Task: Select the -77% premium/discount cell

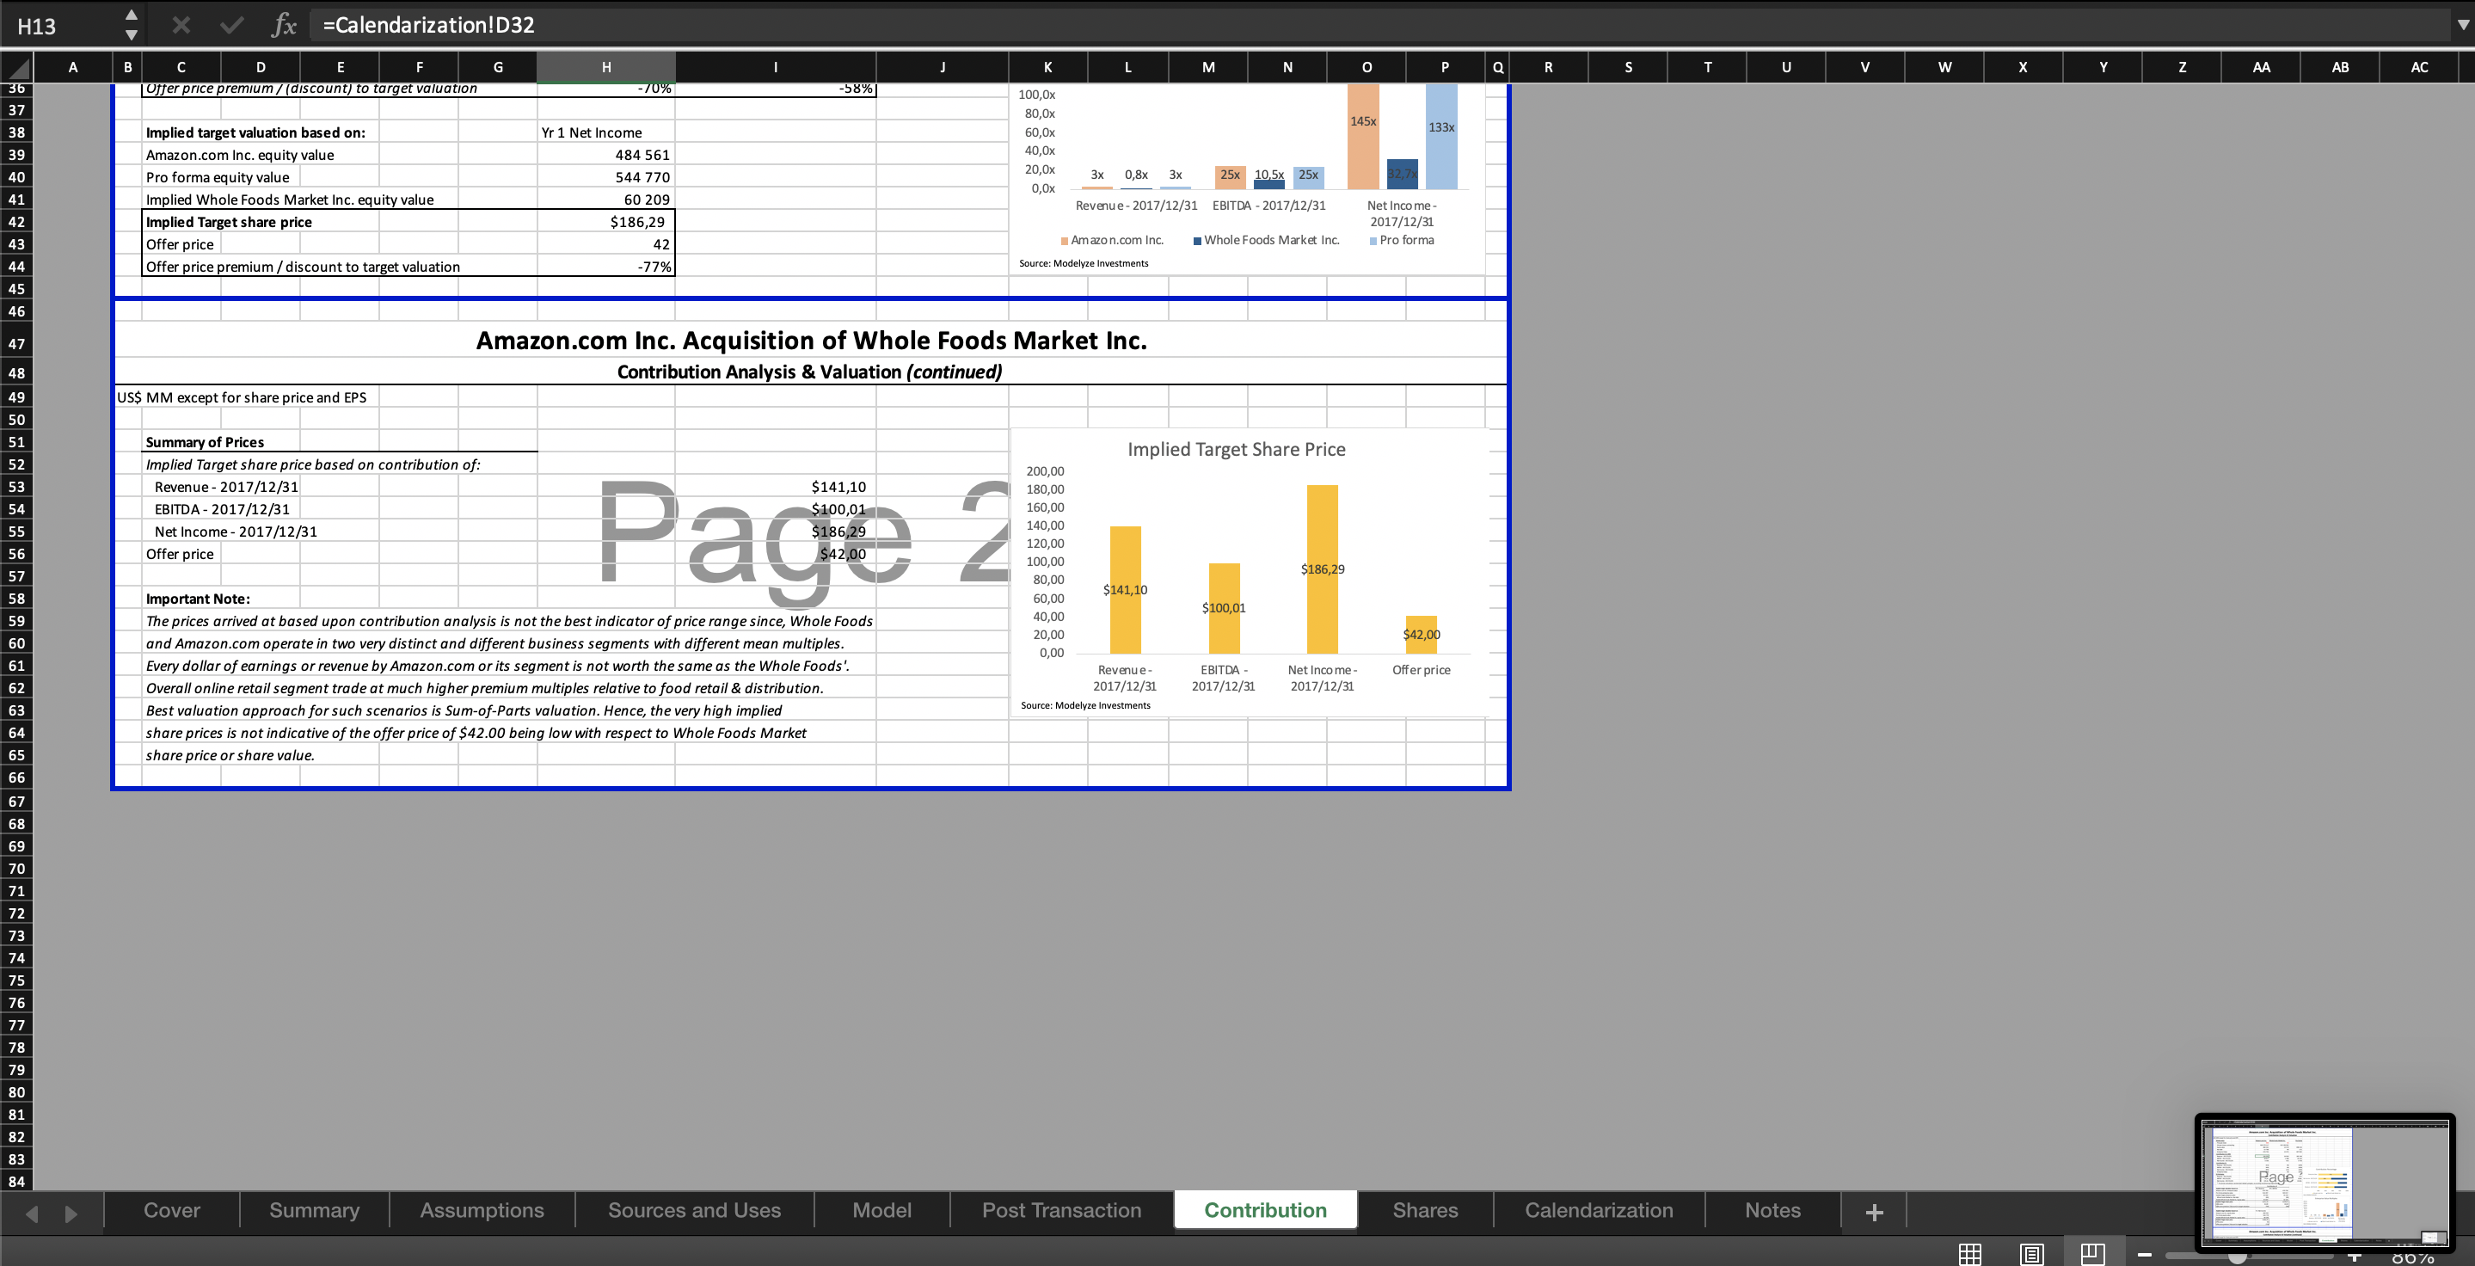Action: click(x=606, y=266)
